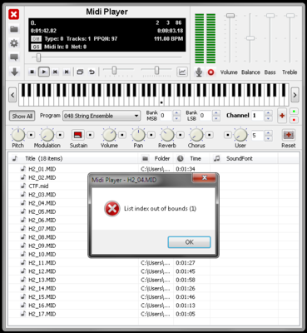Decrease Bank MSB value
This screenshot has height=333, width=307.
176,118
